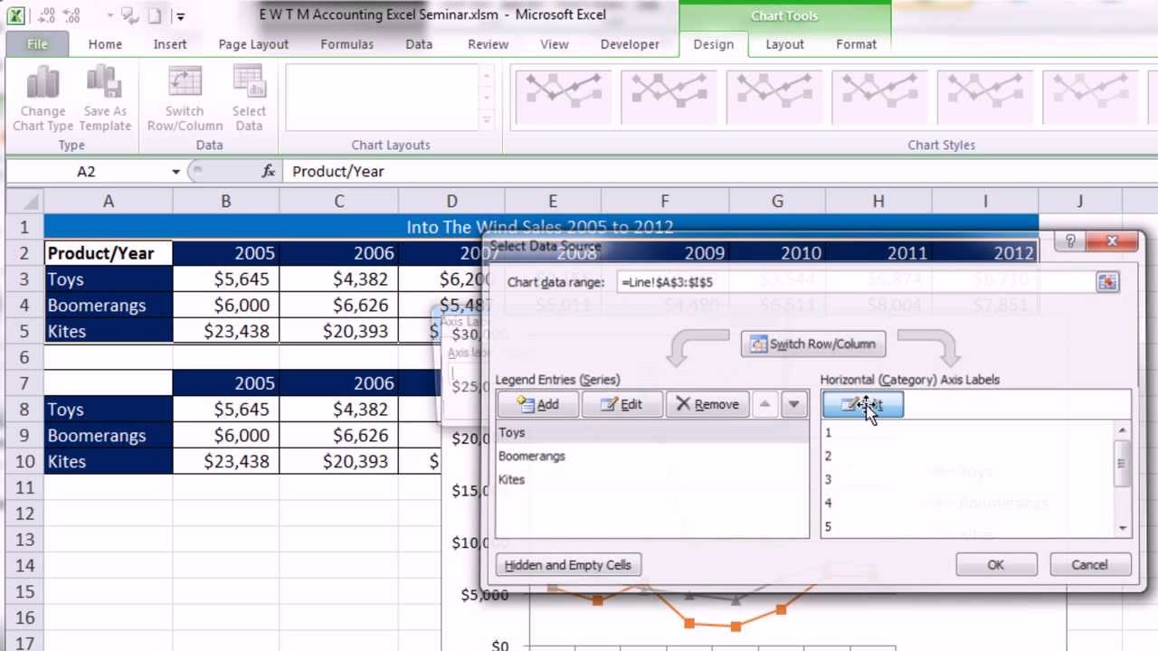Open the Page Layout tab
Viewport: 1158px width, 651px height.
tap(253, 43)
